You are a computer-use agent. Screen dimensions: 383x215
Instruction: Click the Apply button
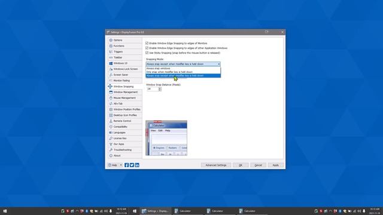pyautogui.click(x=275, y=165)
